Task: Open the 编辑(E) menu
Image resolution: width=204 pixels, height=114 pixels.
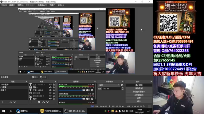Action: (x=12, y=5)
